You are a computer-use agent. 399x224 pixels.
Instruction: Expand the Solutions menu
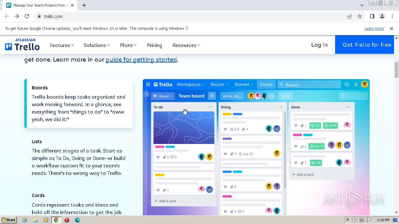[x=97, y=45]
